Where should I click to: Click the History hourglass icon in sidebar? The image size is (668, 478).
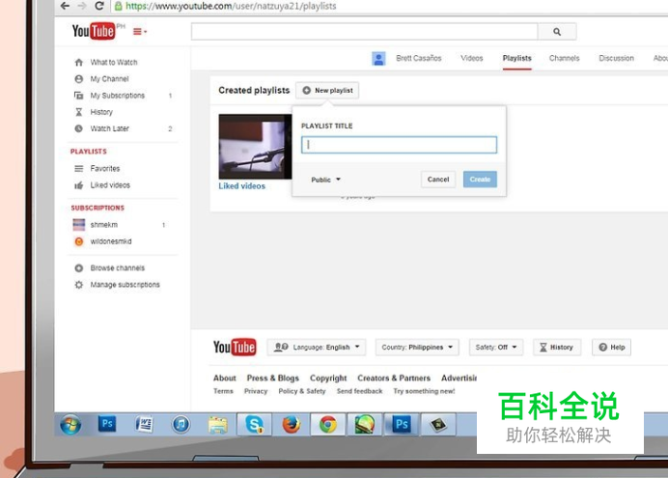pos(79,112)
